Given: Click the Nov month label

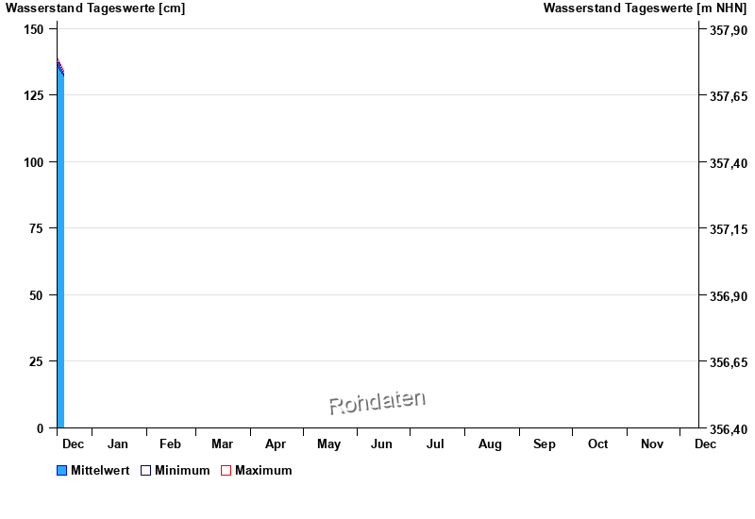Looking at the screenshot, I should coord(652,444).
